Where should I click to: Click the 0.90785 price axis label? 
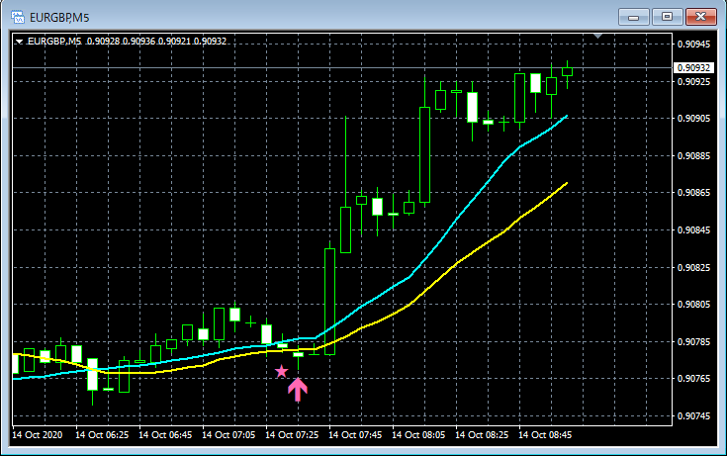pos(693,342)
